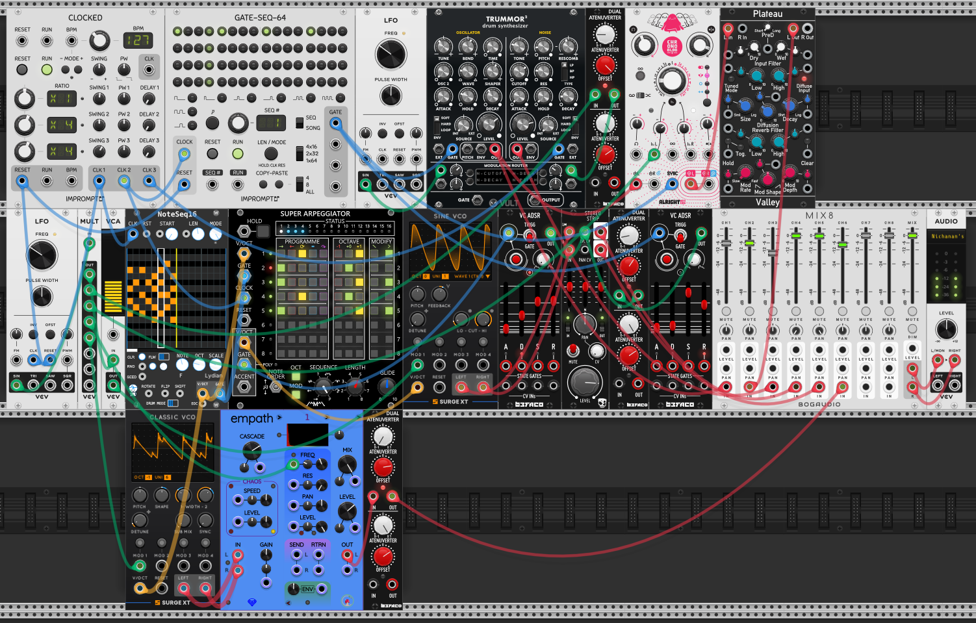Click Sine VCO FEEDBACK knob
976x623 pixels.
439,294
